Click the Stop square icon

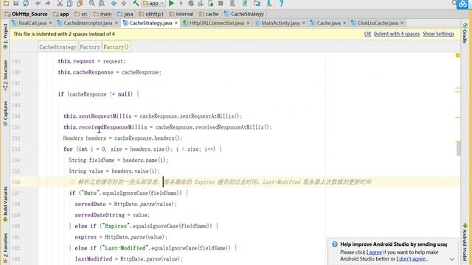[221, 3]
